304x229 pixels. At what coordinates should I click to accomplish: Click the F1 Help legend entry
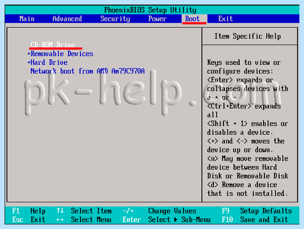tap(28, 211)
